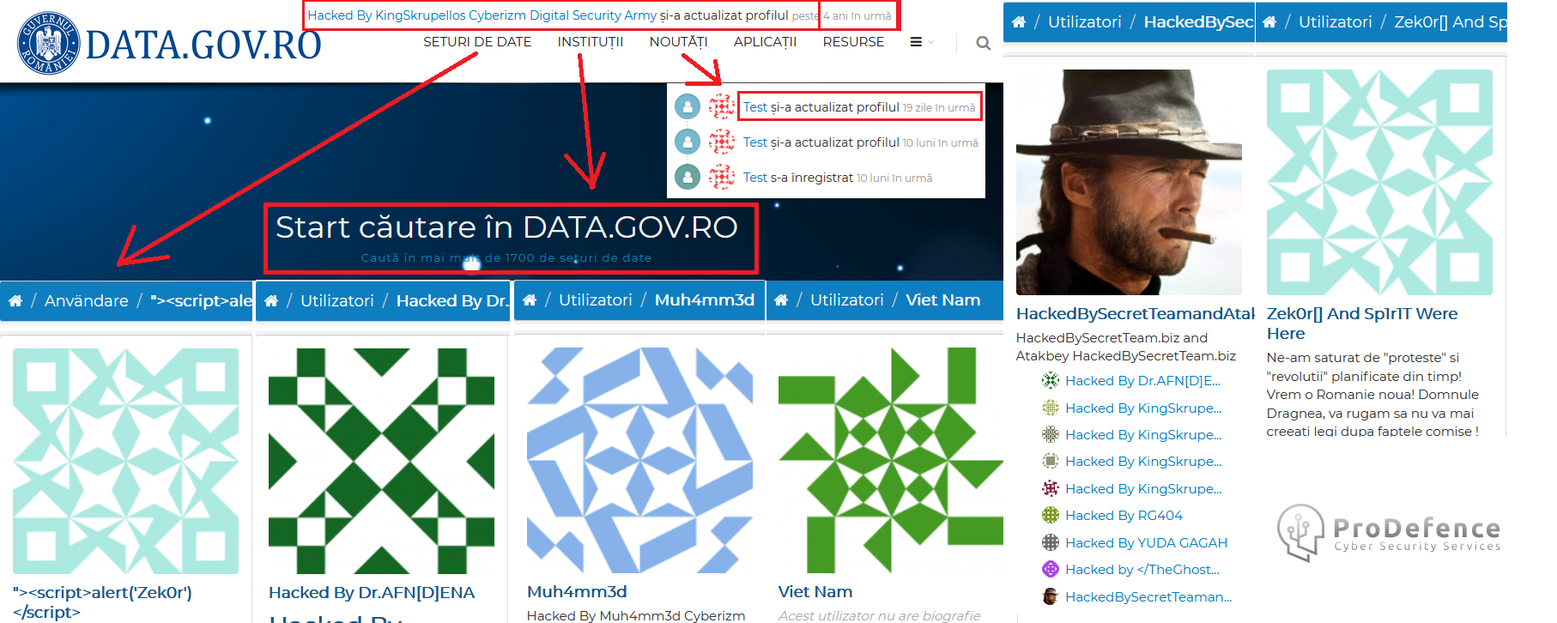Click "><script>ale breadcrumb item

tap(202, 301)
